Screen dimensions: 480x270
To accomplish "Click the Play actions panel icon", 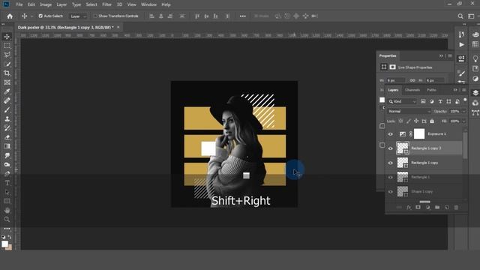I will click(x=461, y=45).
